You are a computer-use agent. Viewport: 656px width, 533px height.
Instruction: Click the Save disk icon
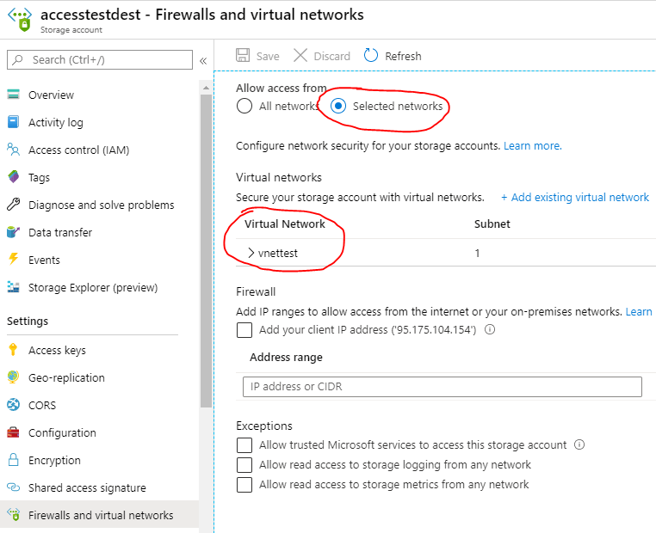[x=244, y=56]
